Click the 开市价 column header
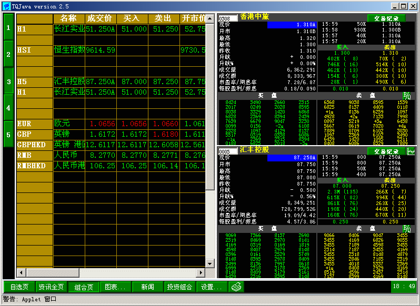Image resolution: width=420 pixels, height=306 pixels. (x=193, y=18)
